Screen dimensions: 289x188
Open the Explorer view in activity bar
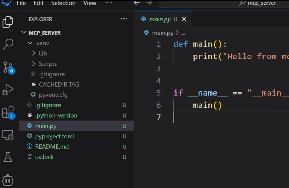pyautogui.click(x=8, y=22)
